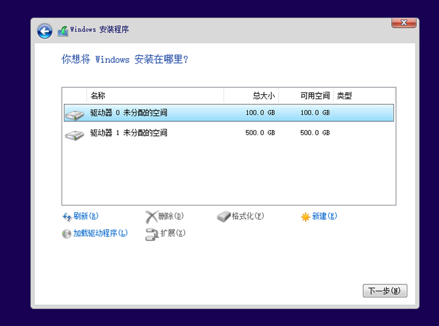Click the 500.0 GB total size of drive 1
Screen dimensions: 439x326
(x=260, y=133)
